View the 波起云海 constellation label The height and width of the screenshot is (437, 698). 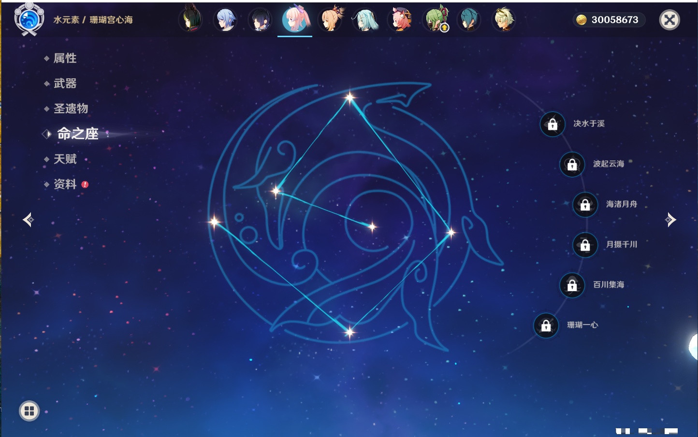(609, 164)
